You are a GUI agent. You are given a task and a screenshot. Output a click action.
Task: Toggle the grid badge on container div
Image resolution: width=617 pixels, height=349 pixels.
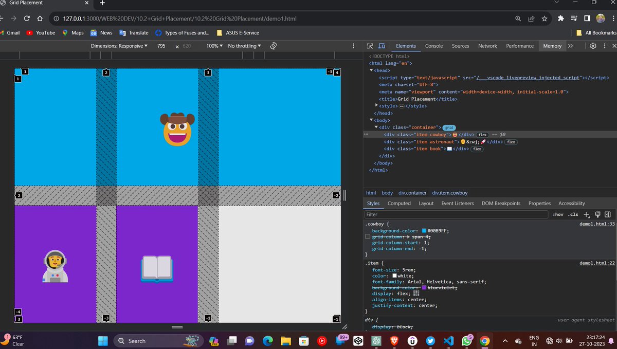click(449, 127)
